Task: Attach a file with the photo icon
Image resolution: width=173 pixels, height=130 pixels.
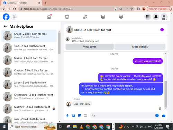Action: click(x=73, y=115)
